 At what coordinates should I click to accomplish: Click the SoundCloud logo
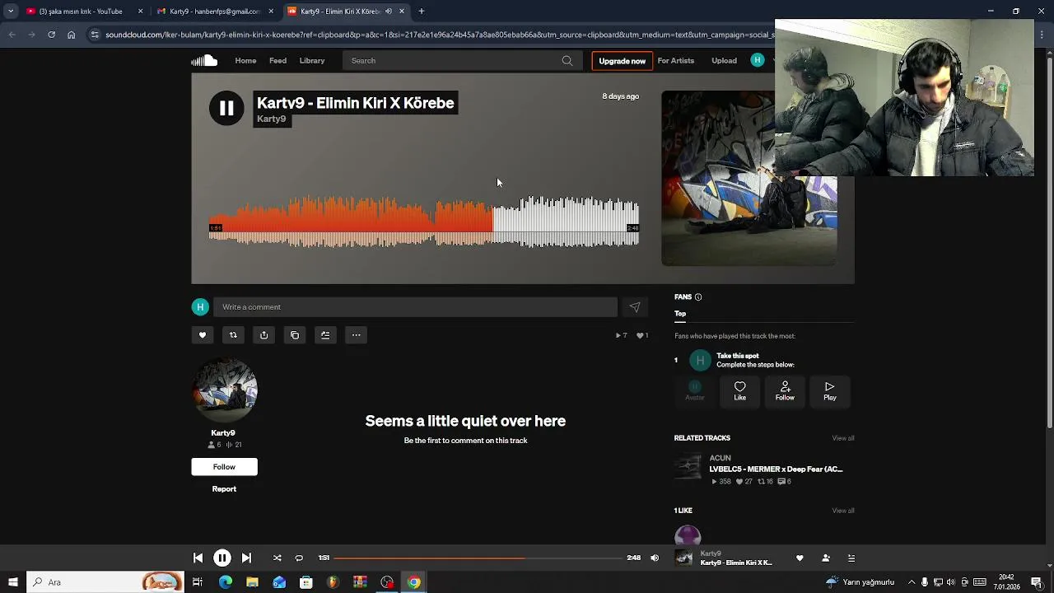pos(204,60)
